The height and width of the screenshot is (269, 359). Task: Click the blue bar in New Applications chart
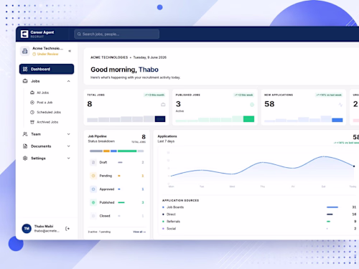click(337, 120)
